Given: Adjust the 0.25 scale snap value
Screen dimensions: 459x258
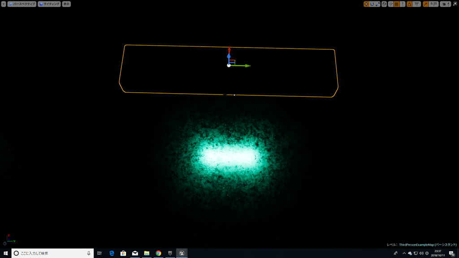Looking at the screenshot, I should pos(433,4).
